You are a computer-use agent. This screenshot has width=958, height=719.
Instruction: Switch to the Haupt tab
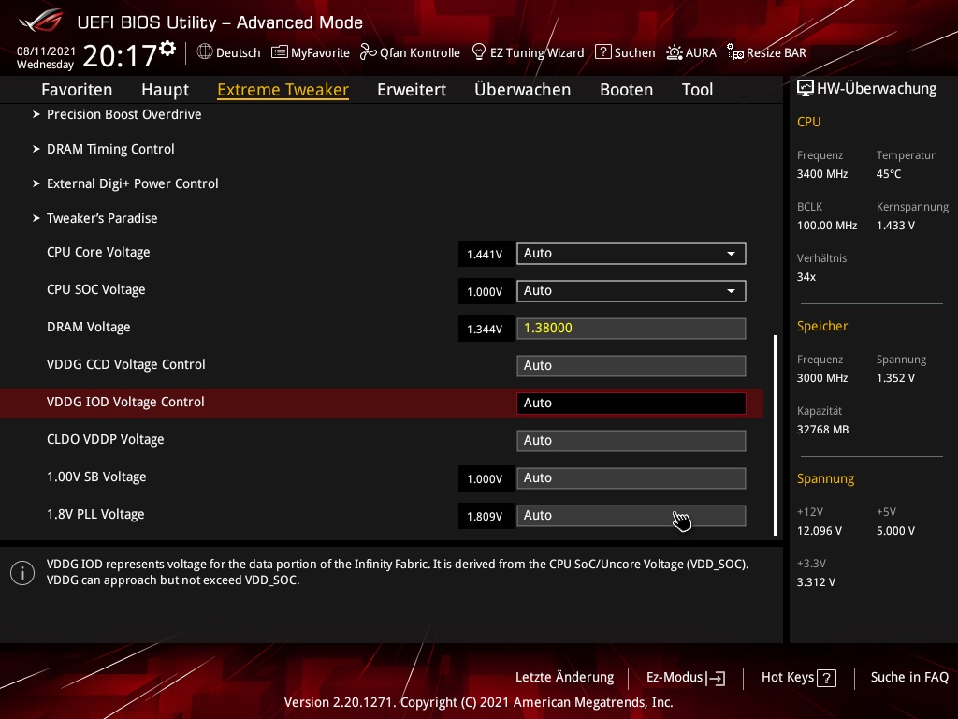pos(165,89)
